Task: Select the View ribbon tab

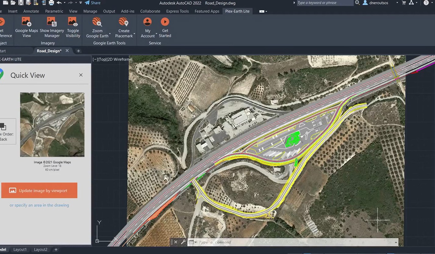Action: click(x=73, y=11)
